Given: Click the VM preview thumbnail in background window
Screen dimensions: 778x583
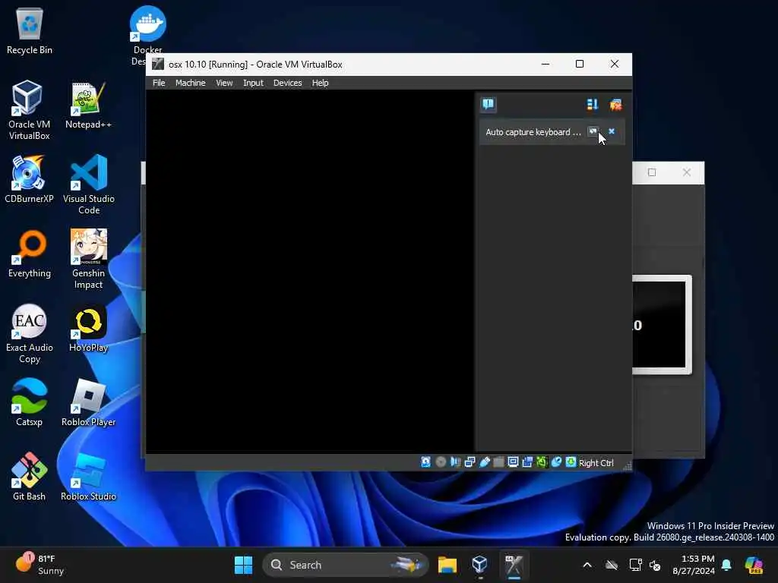Looking at the screenshot, I should click(x=662, y=324).
